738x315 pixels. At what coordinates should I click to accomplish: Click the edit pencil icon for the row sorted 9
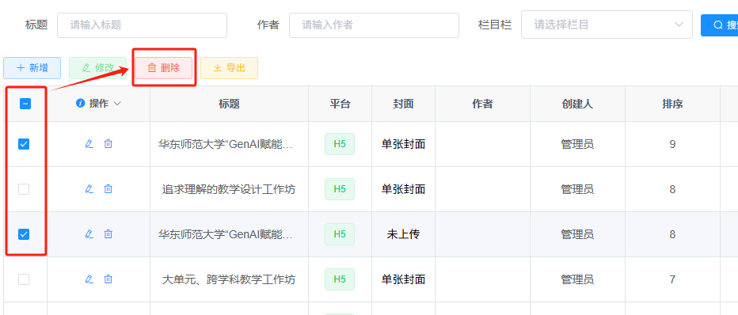click(x=89, y=144)
